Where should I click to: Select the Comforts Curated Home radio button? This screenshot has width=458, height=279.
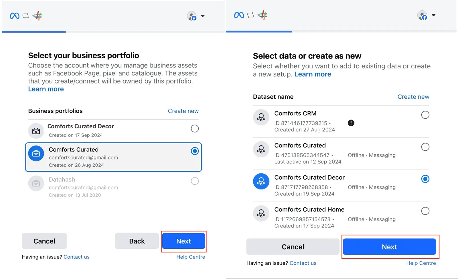click(x=425, y=211)
